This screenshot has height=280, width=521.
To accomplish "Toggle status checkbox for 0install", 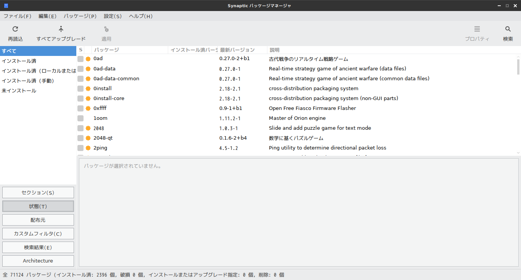I will 80,89.
